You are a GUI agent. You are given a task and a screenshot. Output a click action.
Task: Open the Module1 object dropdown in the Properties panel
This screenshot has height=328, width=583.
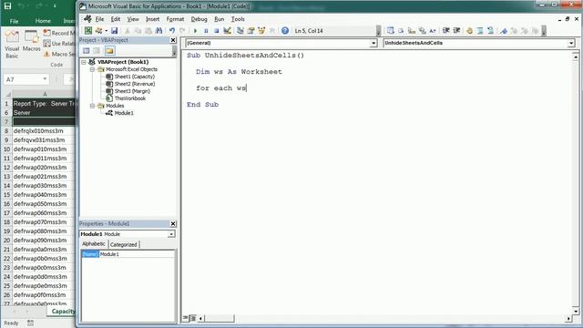[x=171, y=234]
